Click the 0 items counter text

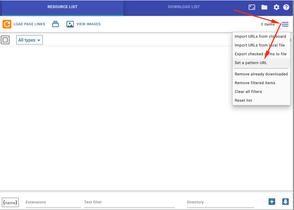click(268, 24)
